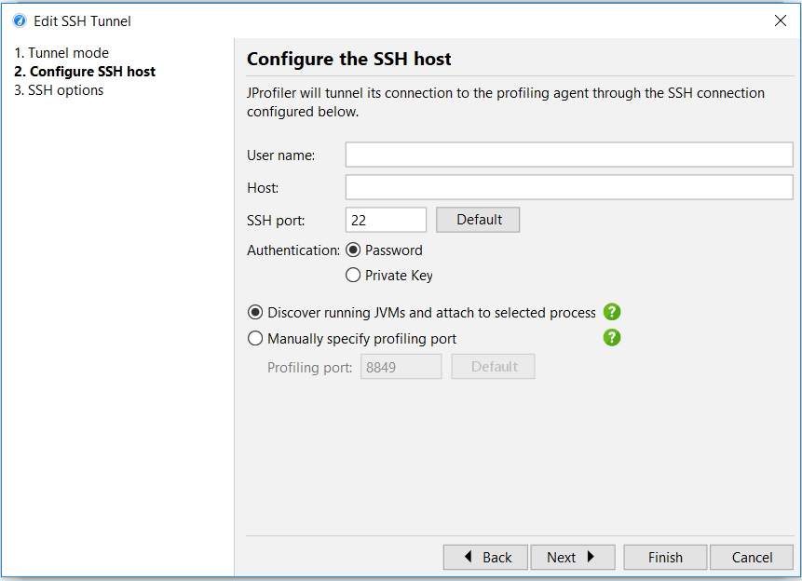Cancel the Edit SSH Tunnel dialog
The width and height of the screenshot is (802, 581).
[x=752, y=557]
